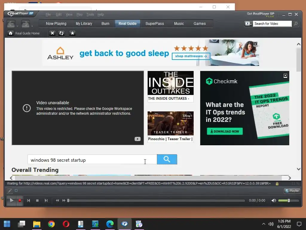The width and height of the screenshot is (306, 230).
Task: Click the small square icon beside pencil
Action: [x=16, y=190]
